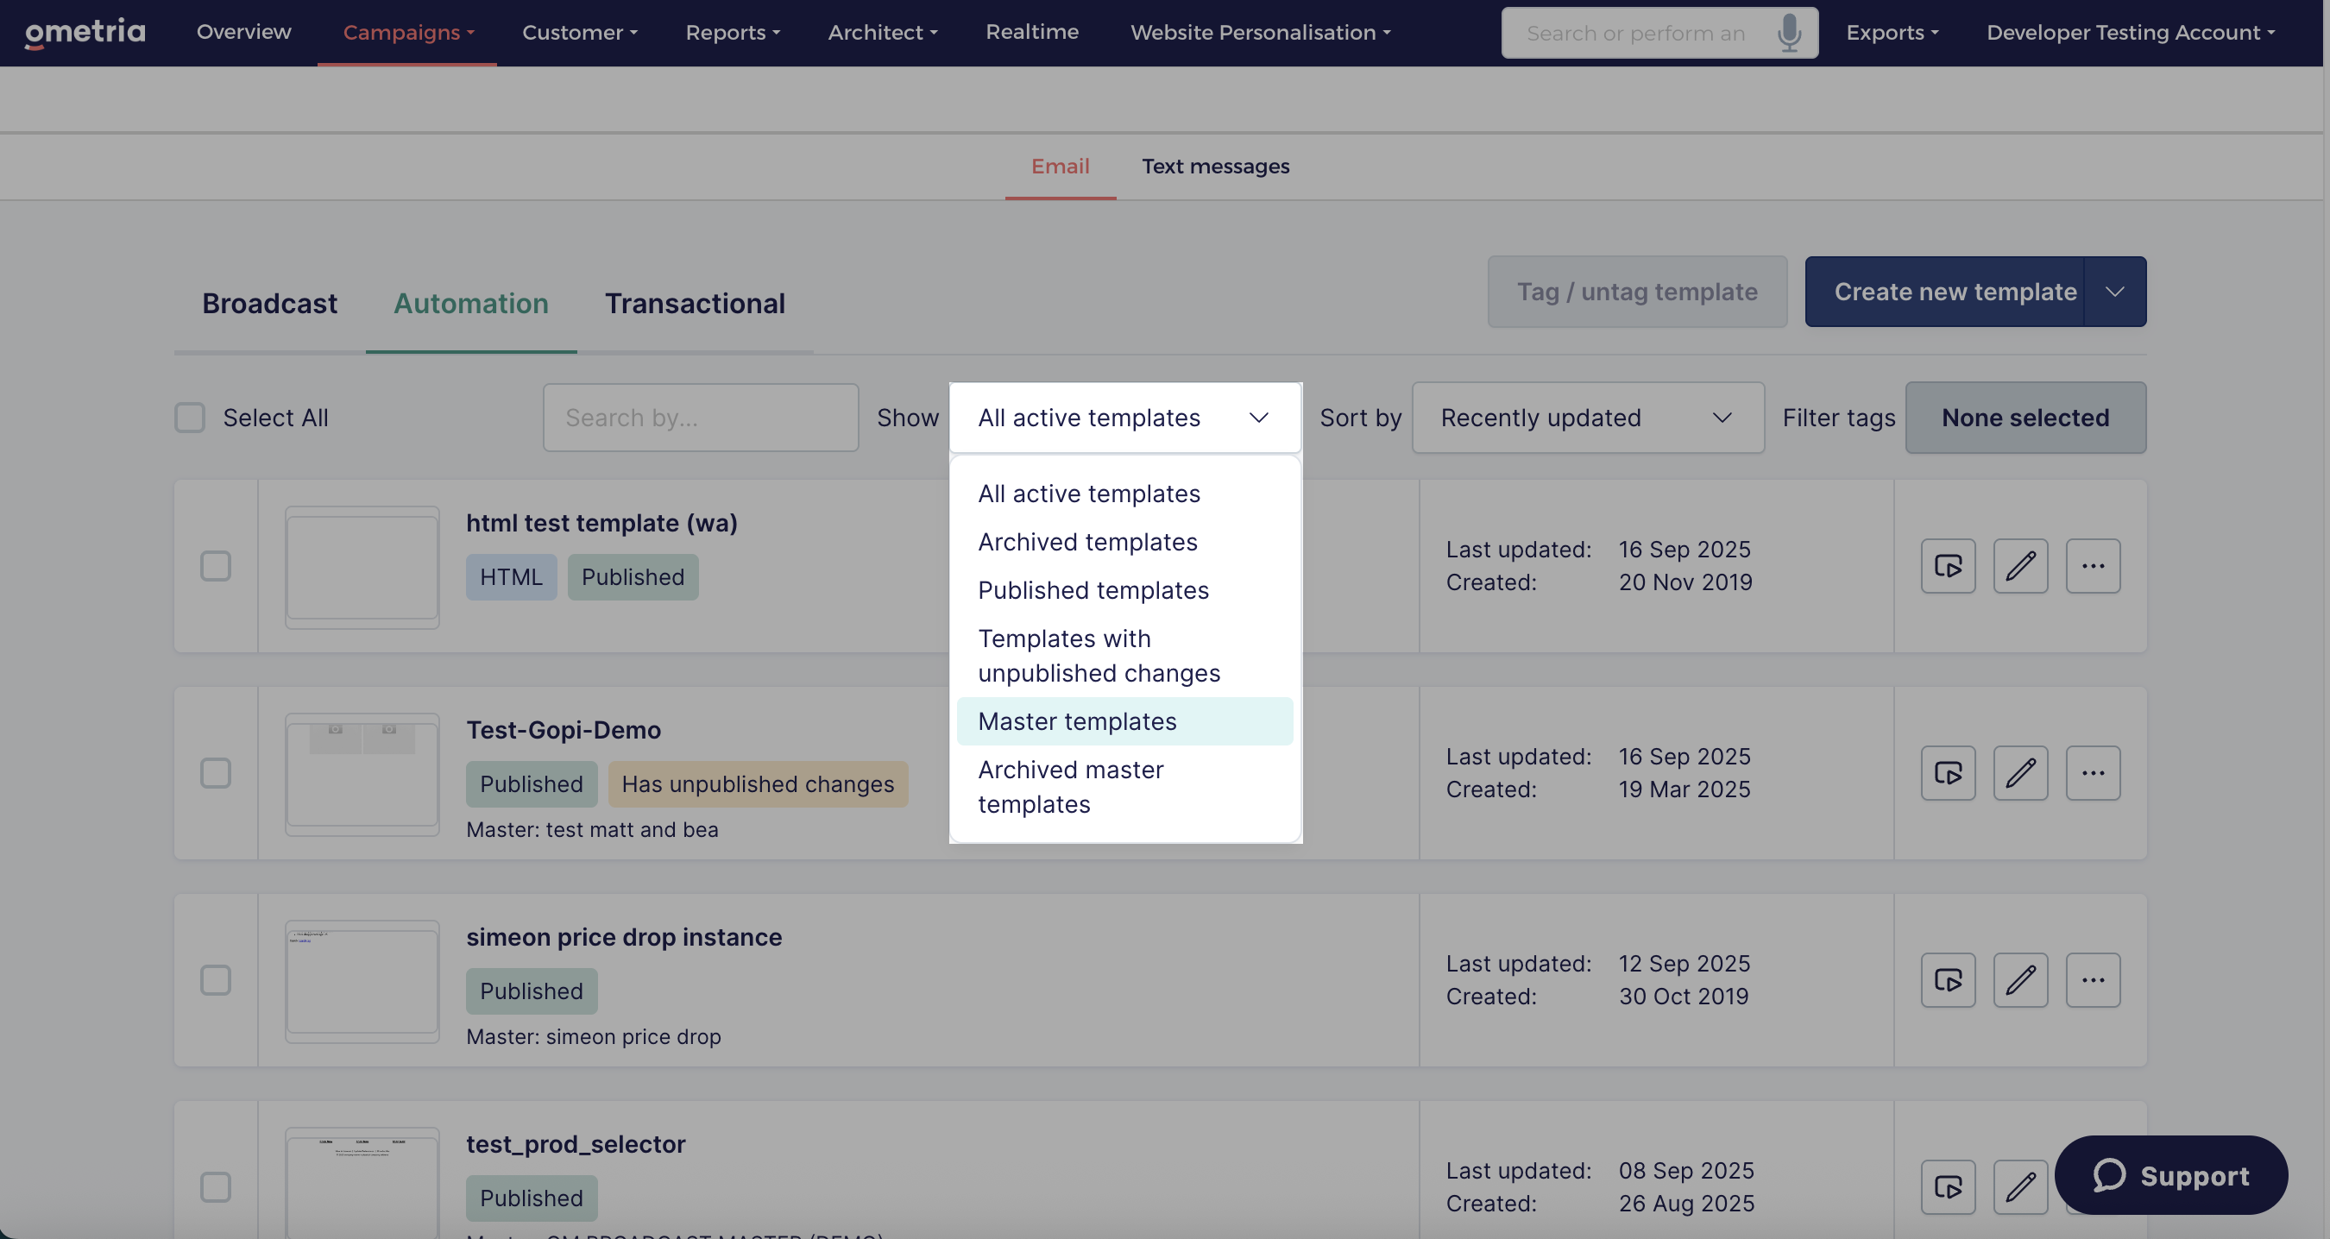The height and width of the screenshot is (1239, 2330).
Task: Click the Ometria logo
Action: tap(84, 33)
